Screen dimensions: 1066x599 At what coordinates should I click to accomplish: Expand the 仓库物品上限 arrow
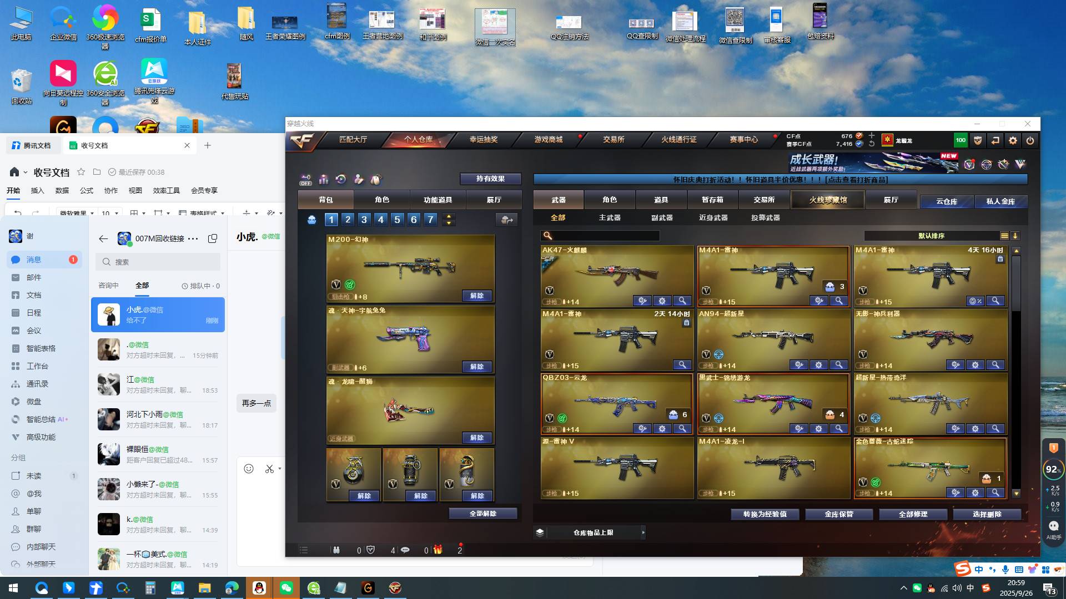pyautogui.click(x=643, y=532)
